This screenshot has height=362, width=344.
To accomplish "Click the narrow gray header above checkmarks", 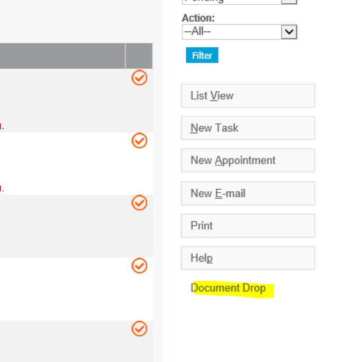I will tap(139, 56).
